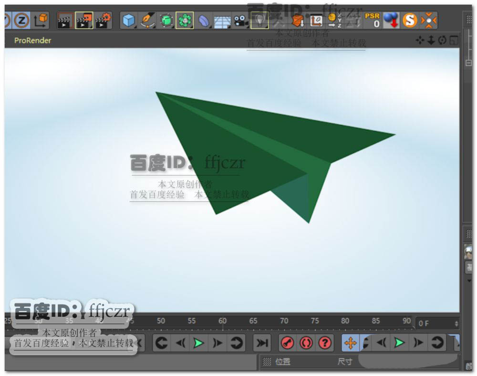
Task: Click the viewport move camera icon
Action: (x=420, y=40)
